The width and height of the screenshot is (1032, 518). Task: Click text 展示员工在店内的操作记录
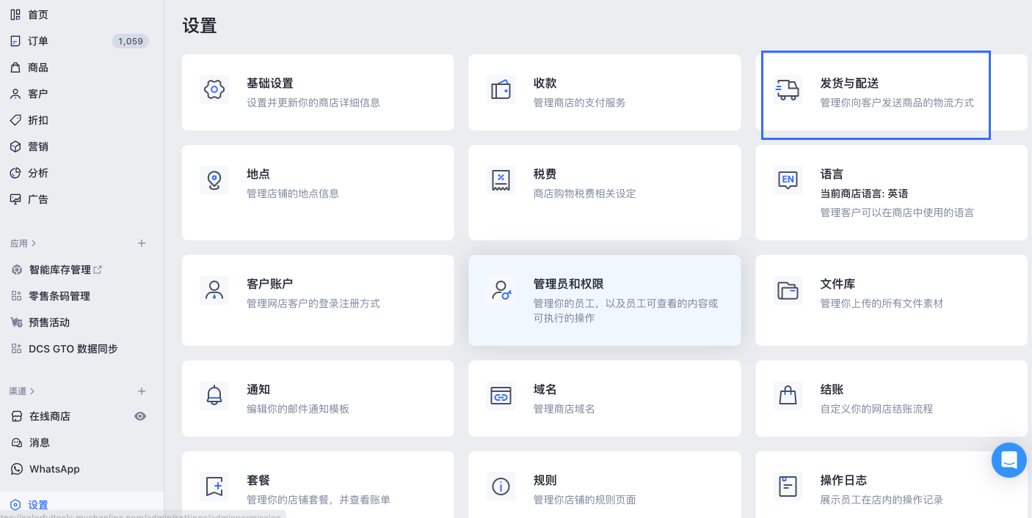882,500
